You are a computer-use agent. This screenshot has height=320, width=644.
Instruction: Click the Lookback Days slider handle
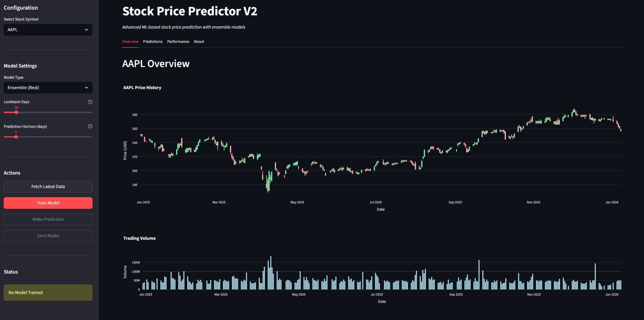[x=16, y=112]
